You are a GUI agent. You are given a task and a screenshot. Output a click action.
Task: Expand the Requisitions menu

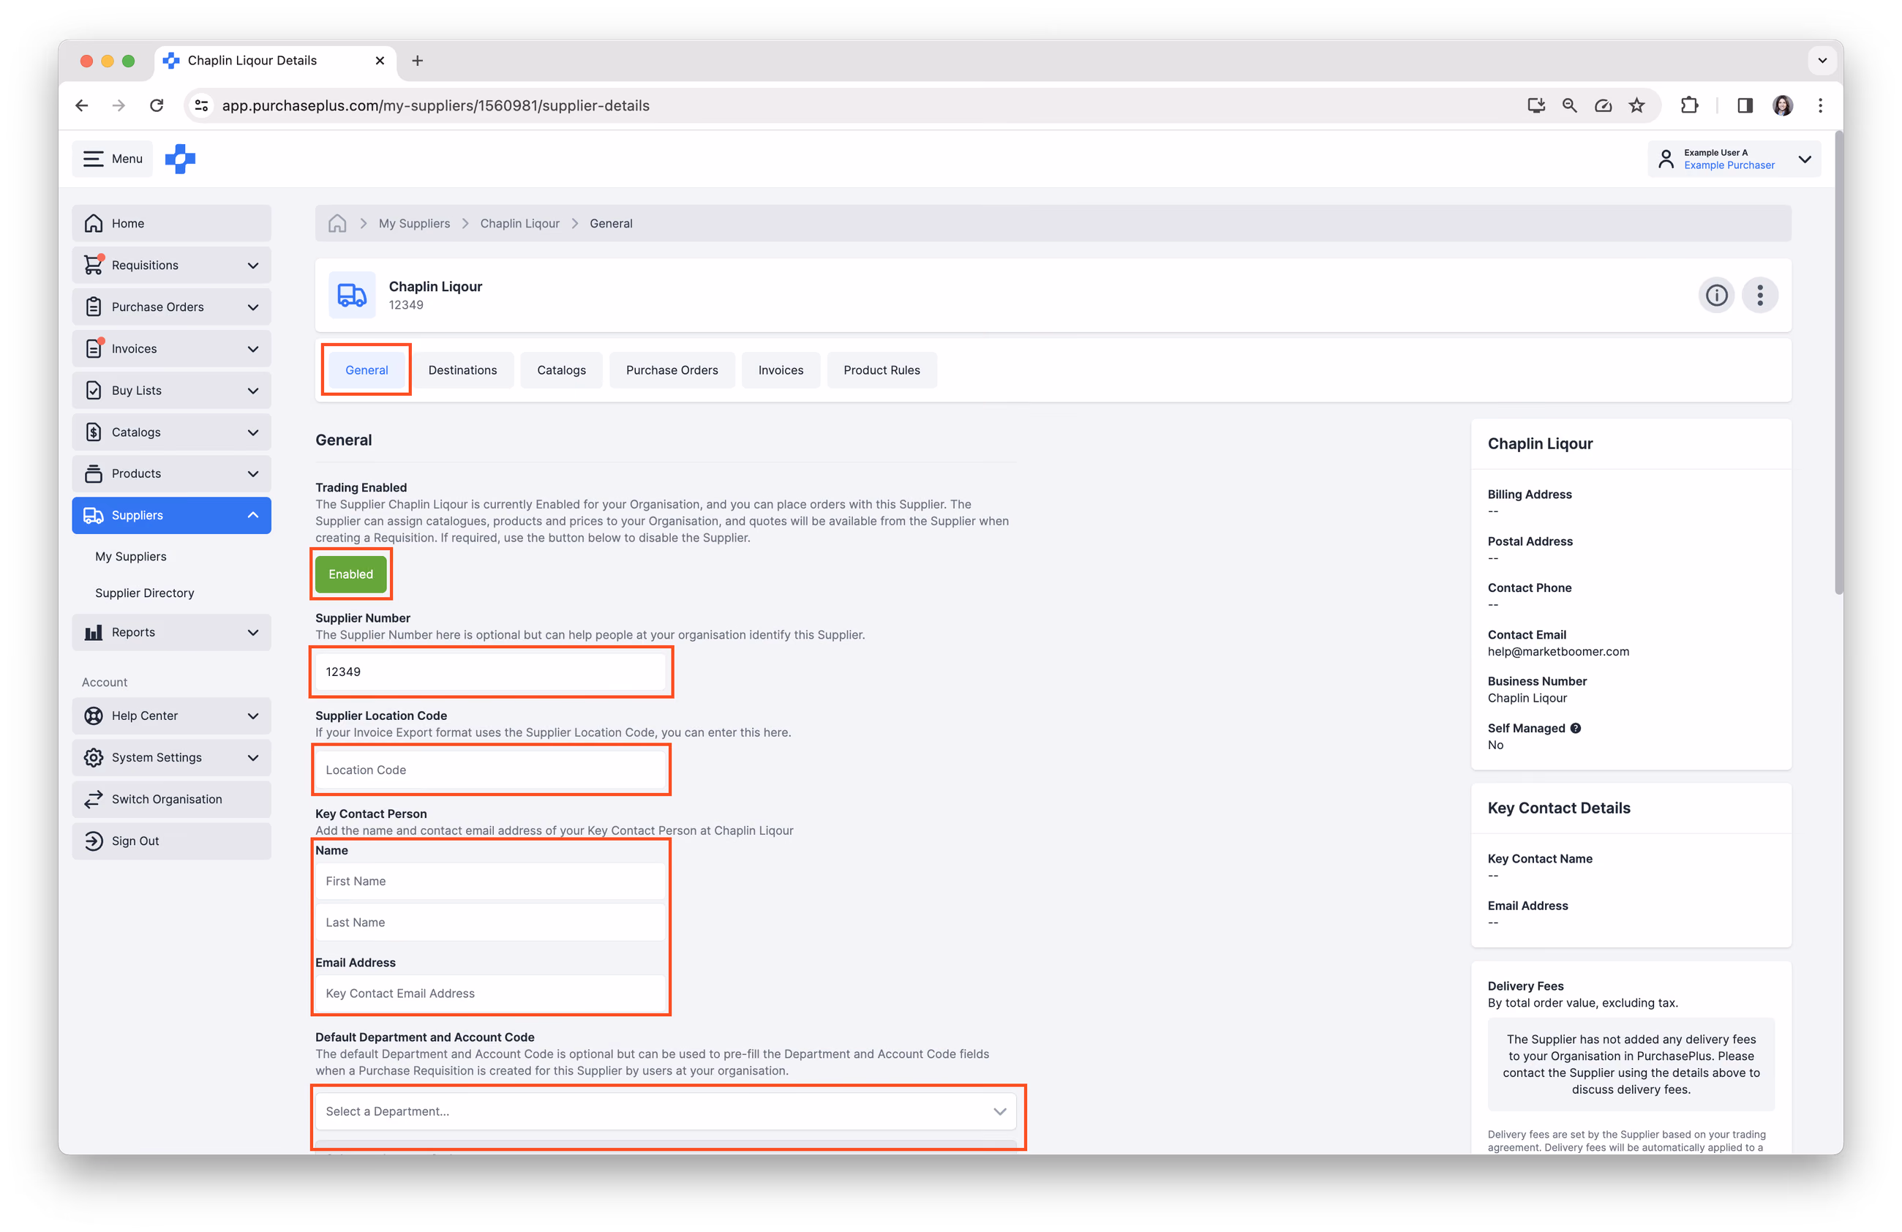click(x=172, y=264)
